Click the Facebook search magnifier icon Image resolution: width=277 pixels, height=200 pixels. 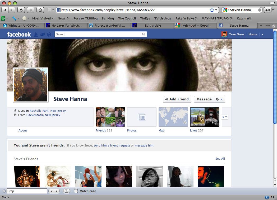pyautogui.click(x=144, y=34)
